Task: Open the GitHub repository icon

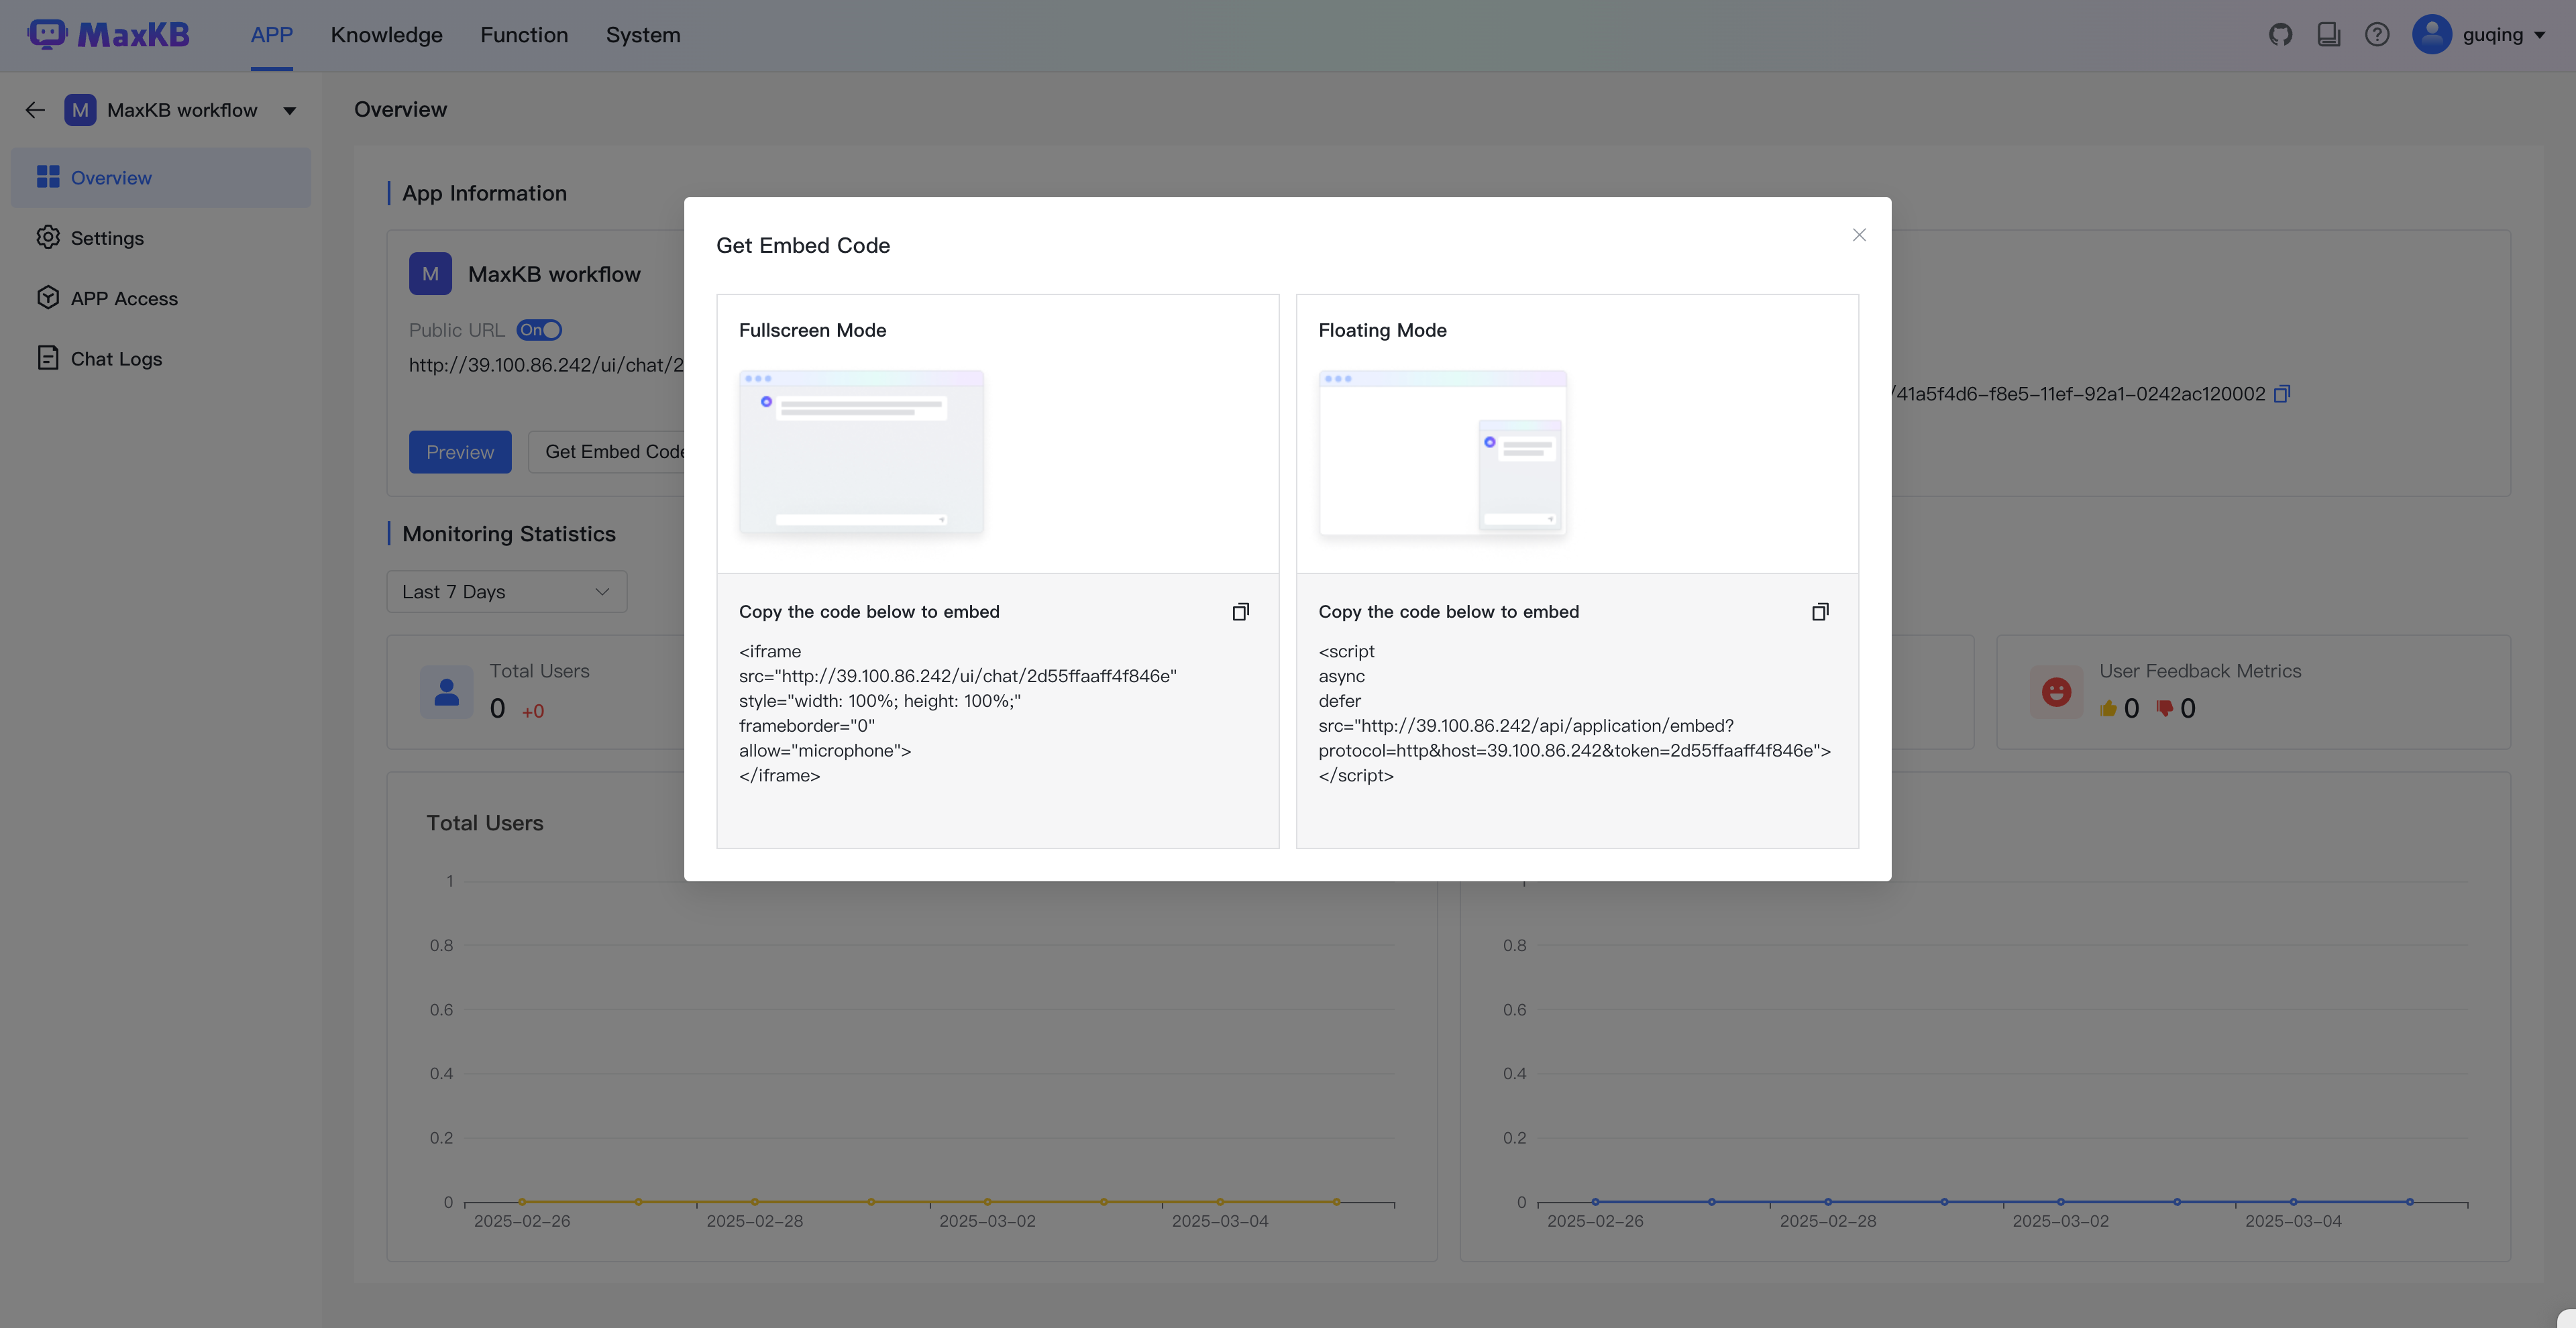Action: [x=2280, y=35]
